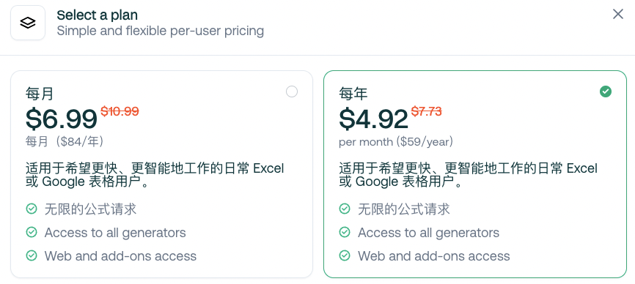The width and height of the screenshot is (635, 284).
Task: Click the crossed-out $7.73 price
Action: tap(427, 111)
